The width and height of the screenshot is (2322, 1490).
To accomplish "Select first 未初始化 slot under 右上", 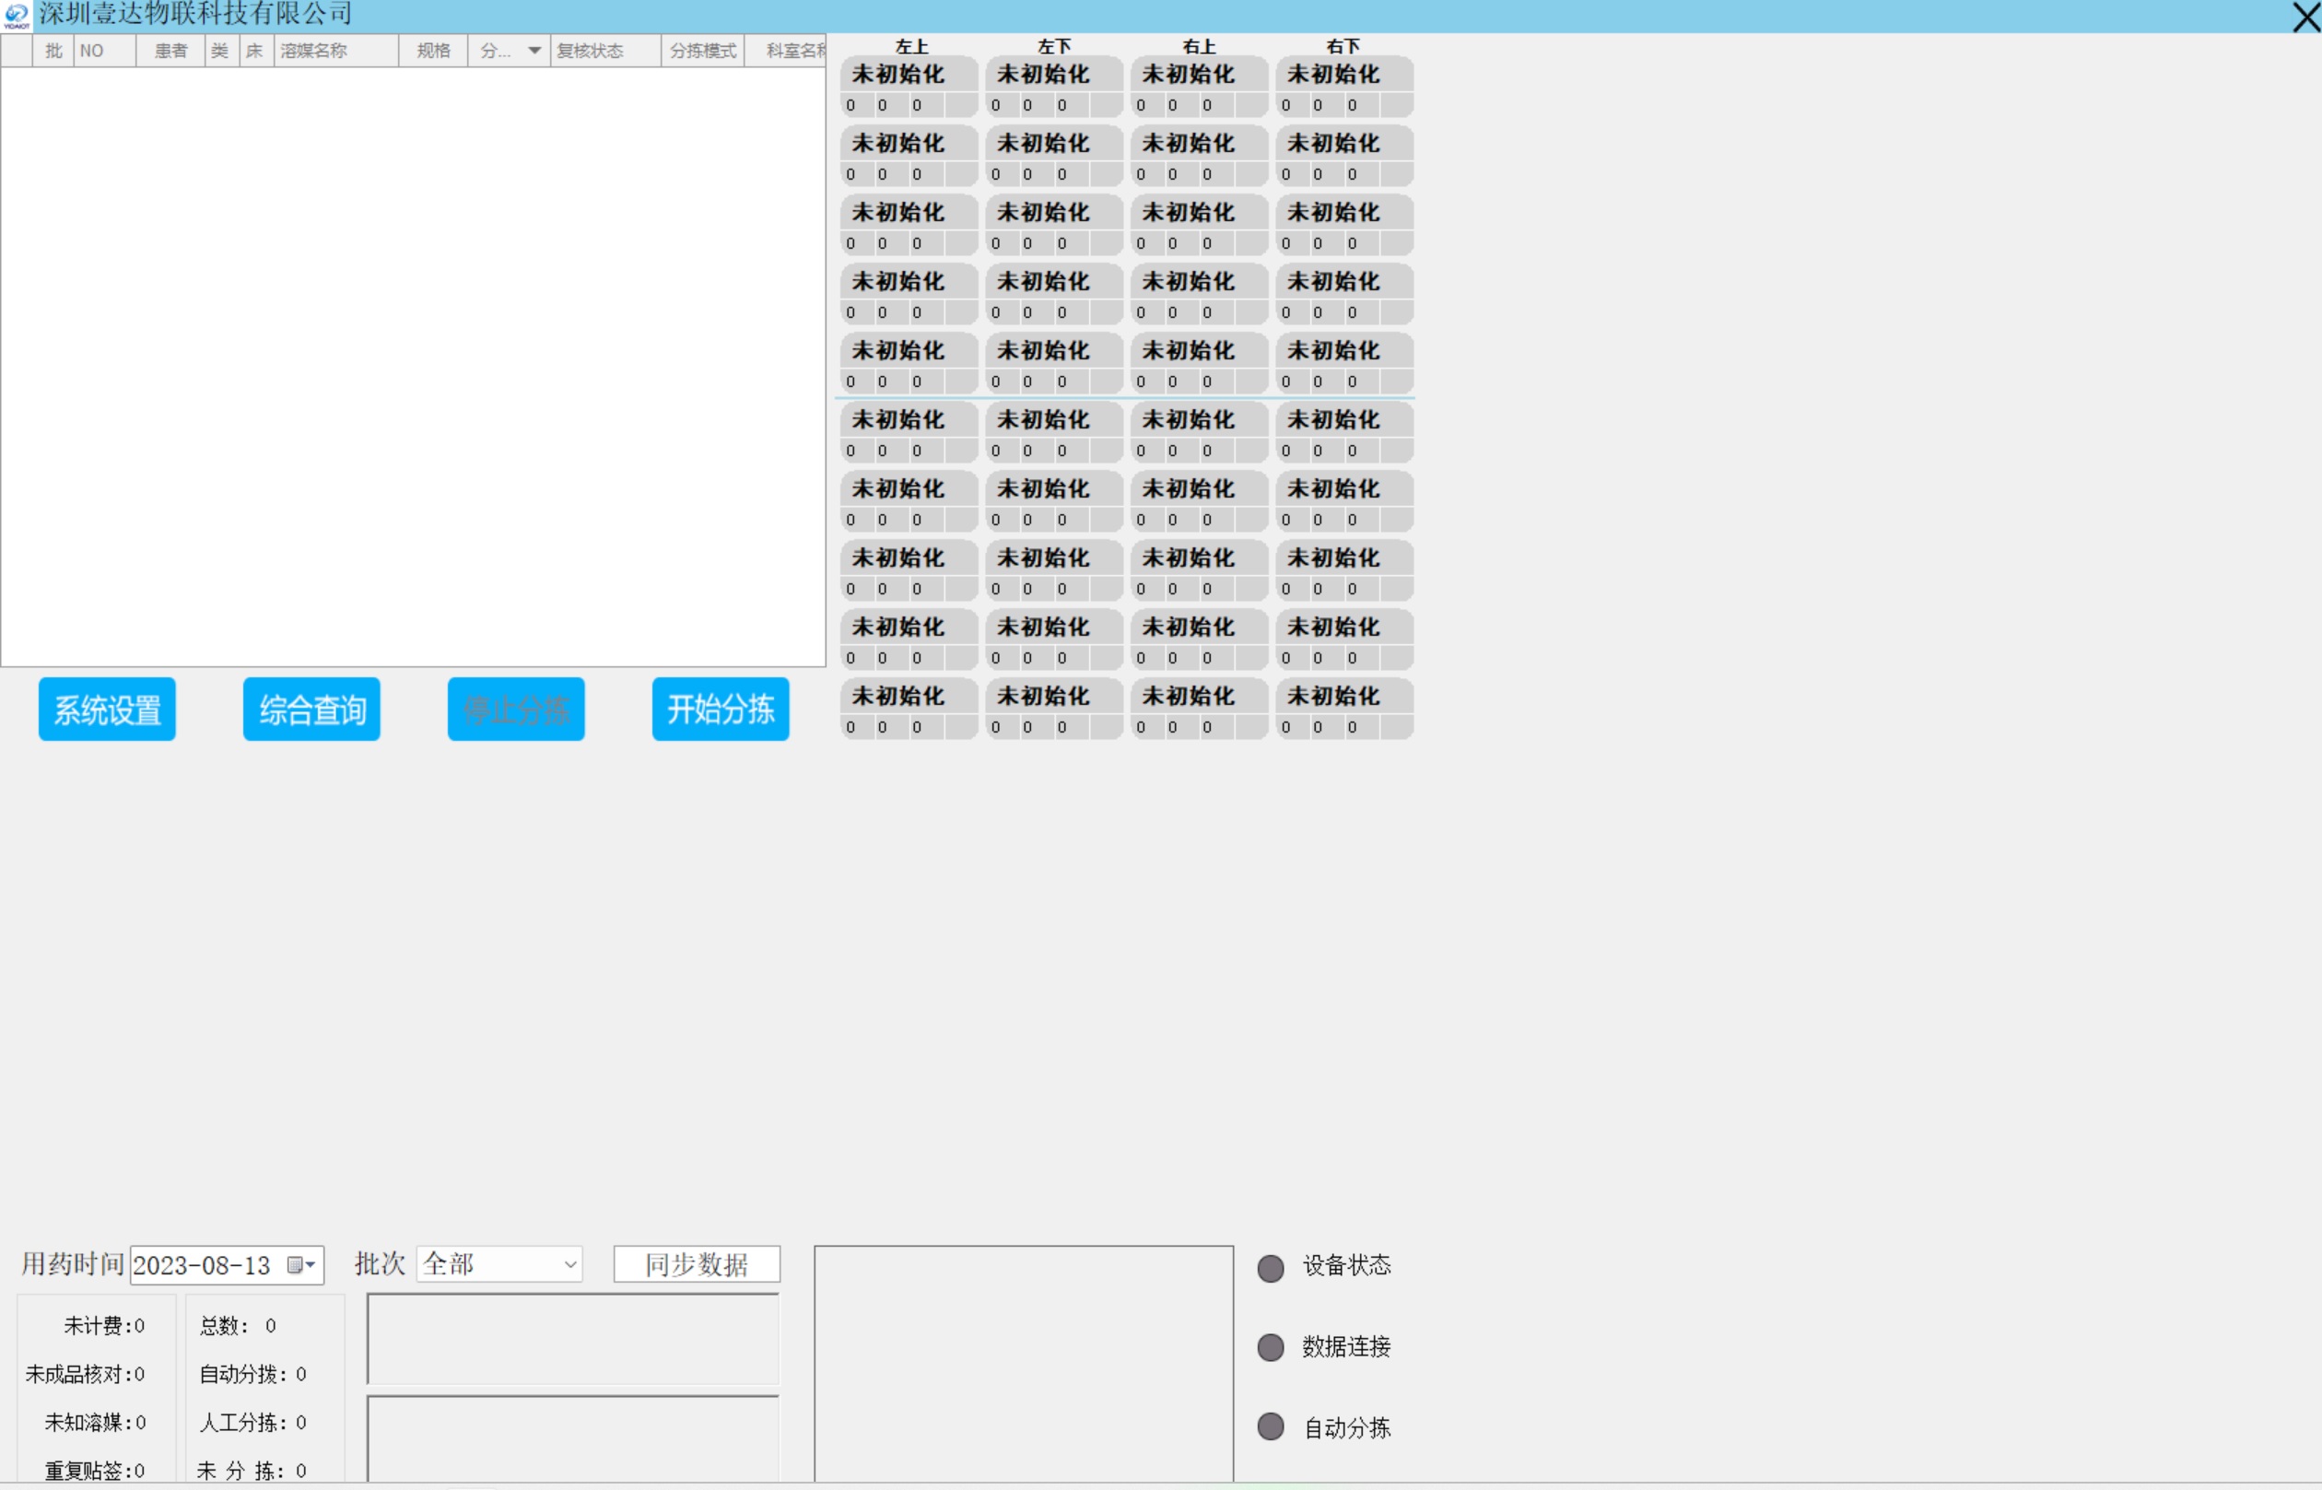I will 1199,87.
